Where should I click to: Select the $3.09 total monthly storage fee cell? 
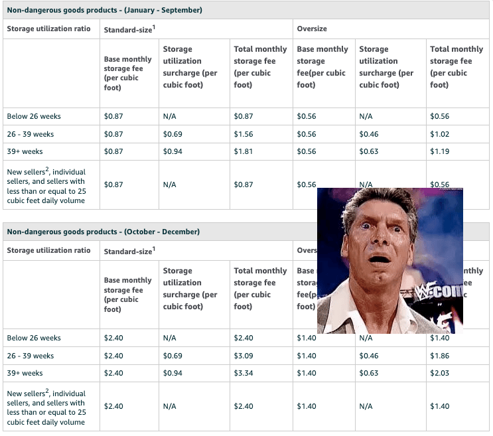[244, 356]
